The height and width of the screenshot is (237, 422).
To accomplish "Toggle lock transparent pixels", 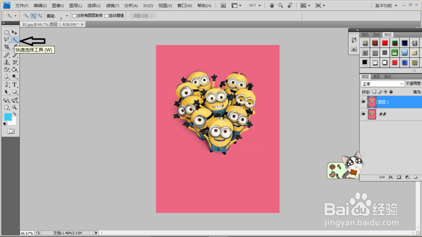I will pyautogui.click(x=374, y=92).
